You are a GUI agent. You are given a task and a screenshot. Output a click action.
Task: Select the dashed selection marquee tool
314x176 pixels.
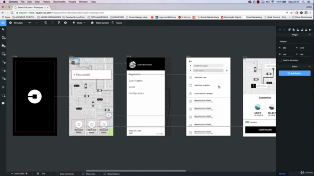coord(3,95)
